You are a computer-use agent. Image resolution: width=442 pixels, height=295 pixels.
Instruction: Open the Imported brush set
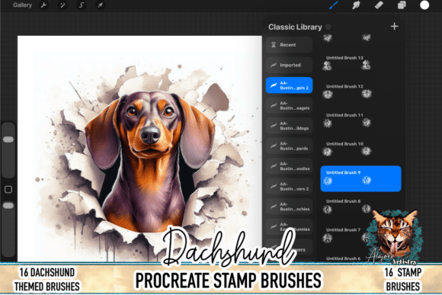click(290, 65)
